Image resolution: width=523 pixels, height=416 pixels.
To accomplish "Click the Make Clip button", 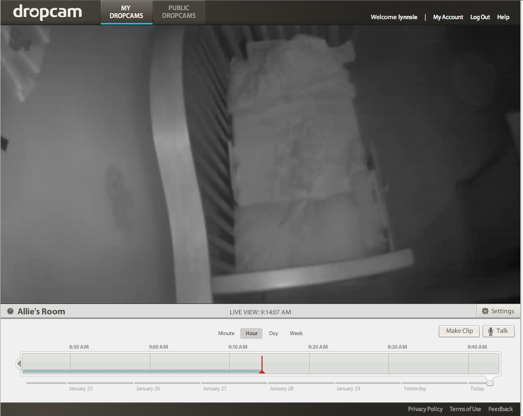I will [459, 331].
